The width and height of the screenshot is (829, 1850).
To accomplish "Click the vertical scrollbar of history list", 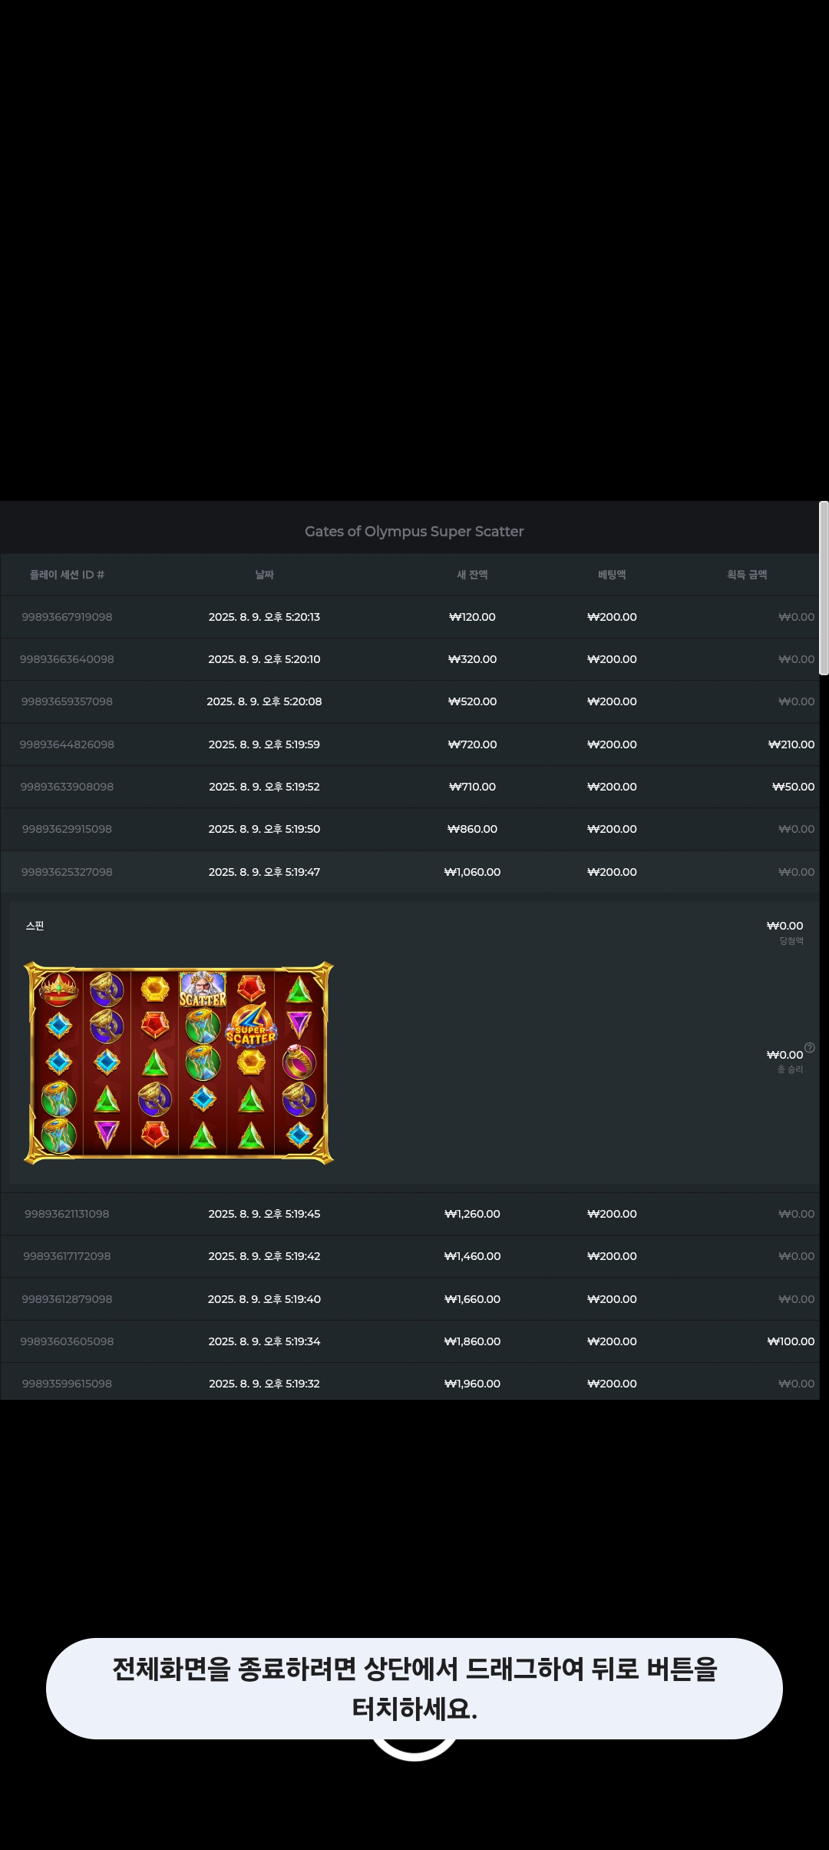I will [824, 588].
